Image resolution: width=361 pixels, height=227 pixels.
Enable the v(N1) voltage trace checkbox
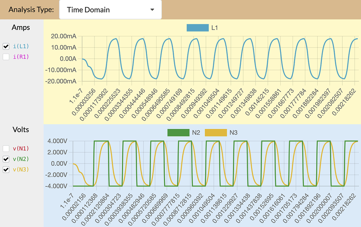click(x=6, y=148)
